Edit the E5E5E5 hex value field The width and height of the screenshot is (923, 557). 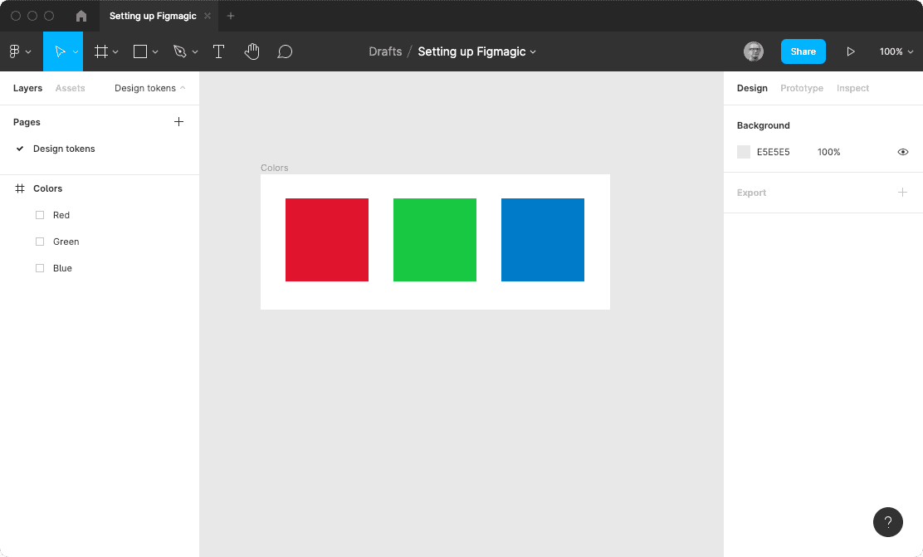(x=773, y=152)
